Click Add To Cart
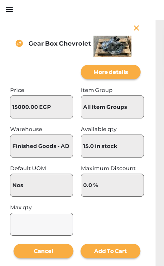This screenshot has width=164, height=266. pyautogui.click(x=110, y=251)
